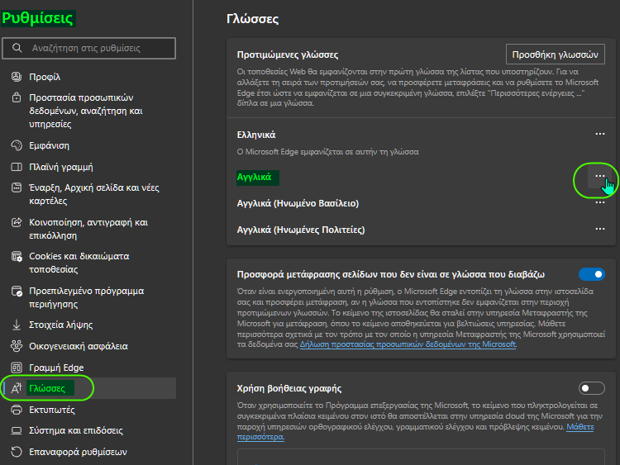Click the privacy lock icon in sidebar
Screen dimensions: 620x465
[x=17, y=97]
